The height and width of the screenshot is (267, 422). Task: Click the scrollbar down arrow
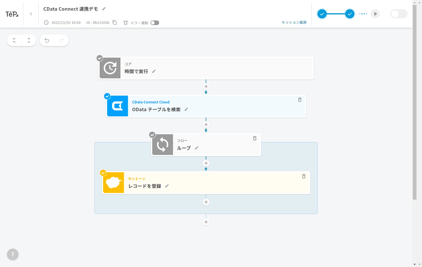click(415, 264)
